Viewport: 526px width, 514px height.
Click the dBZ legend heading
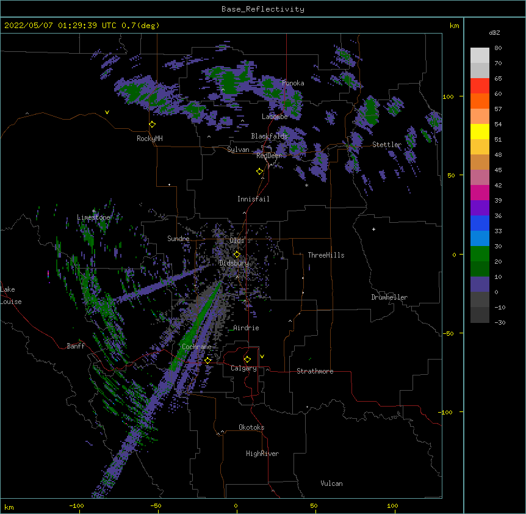tap(494, 33)
